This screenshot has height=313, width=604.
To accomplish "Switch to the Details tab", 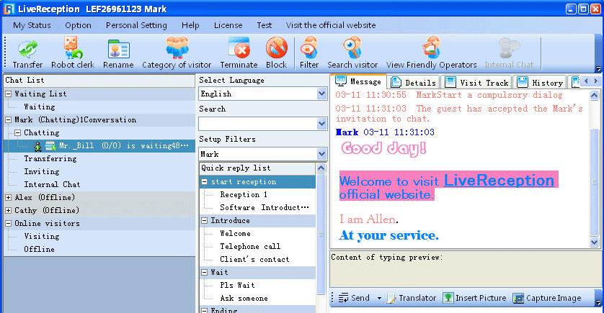I will pyautogui.click(x=413, y=82).
